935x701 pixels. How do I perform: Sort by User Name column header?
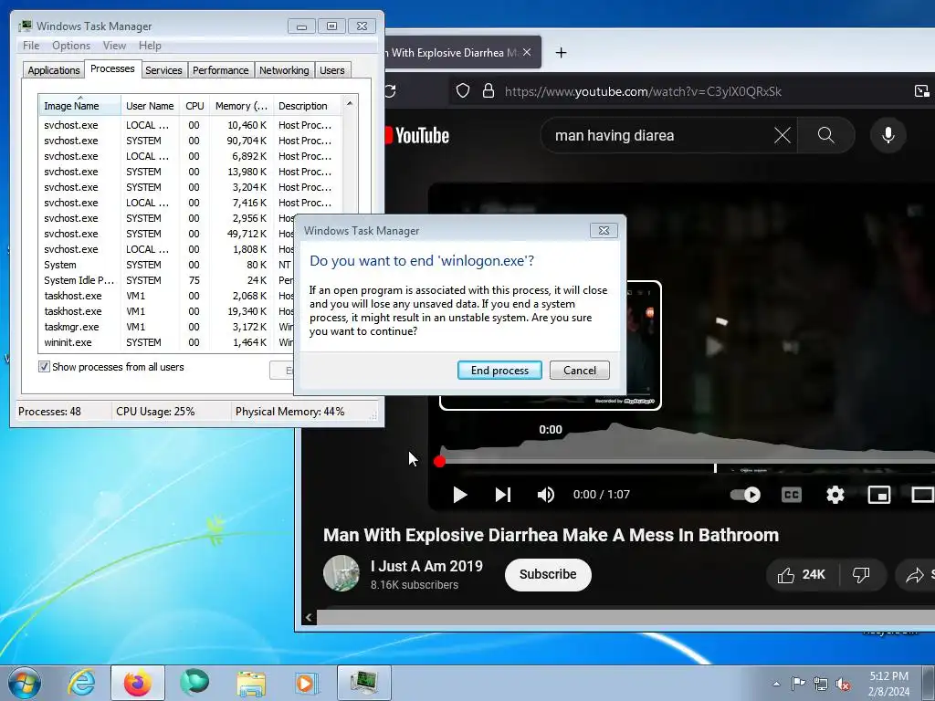(150, 106)
